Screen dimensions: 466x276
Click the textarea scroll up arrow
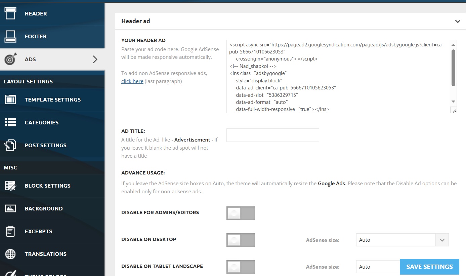click(453, 45)
